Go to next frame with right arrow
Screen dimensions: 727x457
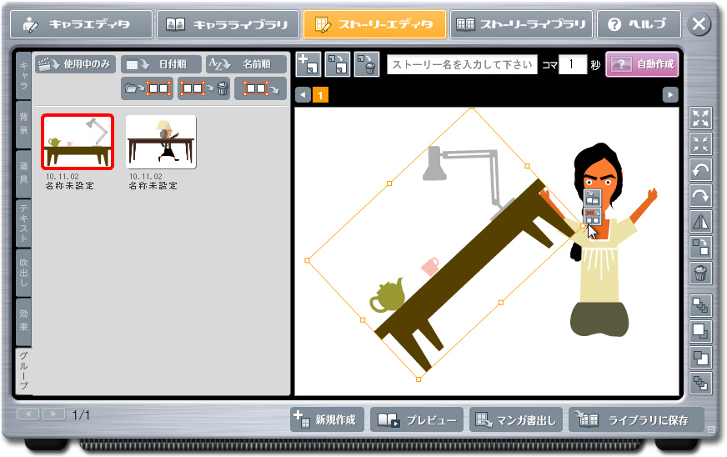coord(670,94)
